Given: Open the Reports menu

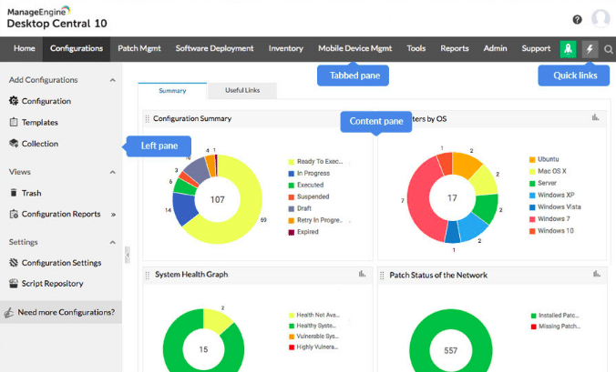Looking at the screenshot, I should pyautogui.click(x=455, y=48).
